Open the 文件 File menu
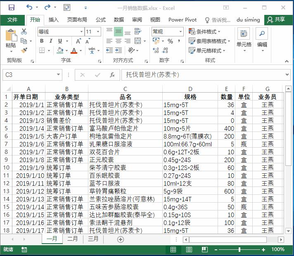This screenshot has height=256, width=294. 12,20
